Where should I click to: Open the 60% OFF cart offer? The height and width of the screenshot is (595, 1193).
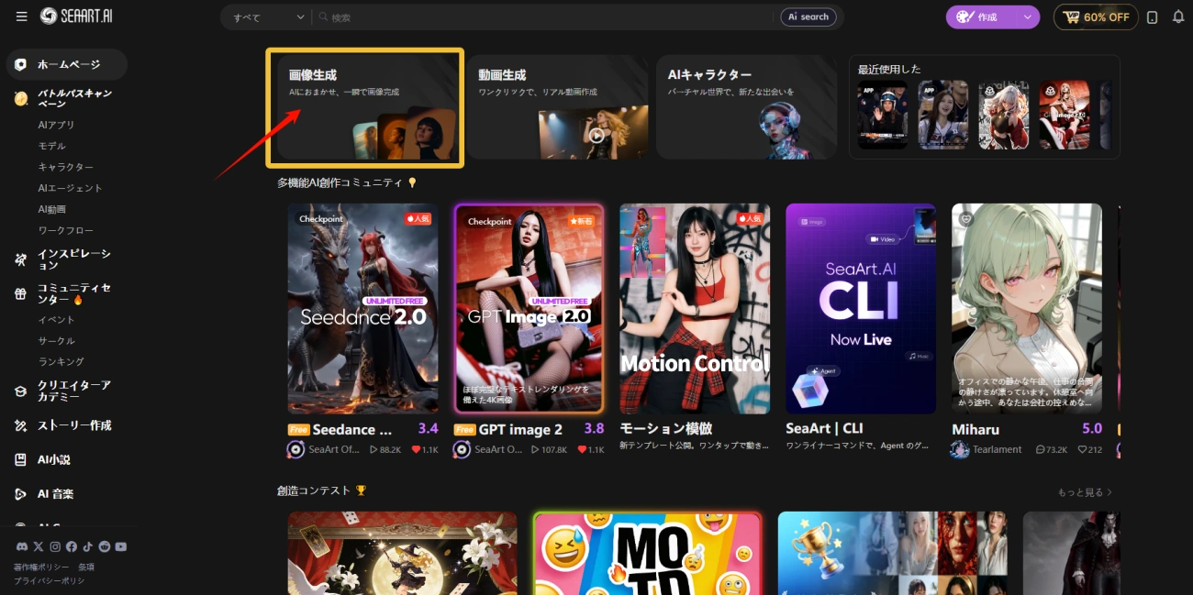pyautogui.click(x=1096, y=17)
